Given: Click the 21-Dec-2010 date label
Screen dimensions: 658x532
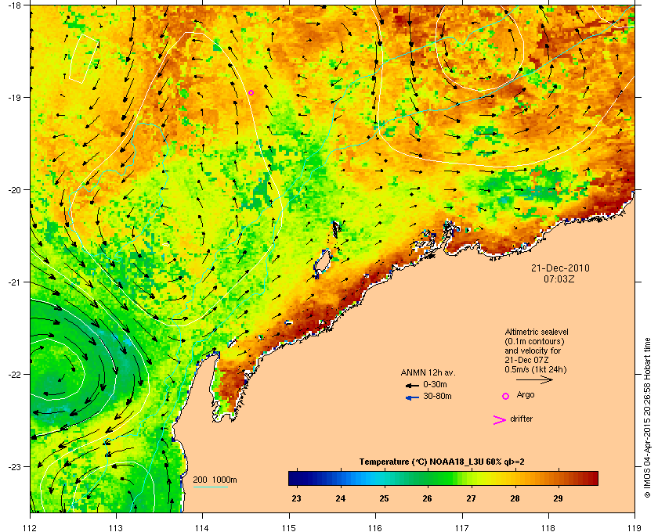Looking at the screenshot, I should click(560, 268).
